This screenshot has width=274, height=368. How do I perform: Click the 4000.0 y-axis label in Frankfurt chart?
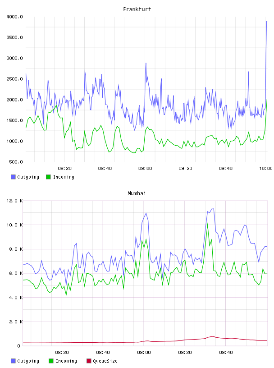tap(14, 17)
